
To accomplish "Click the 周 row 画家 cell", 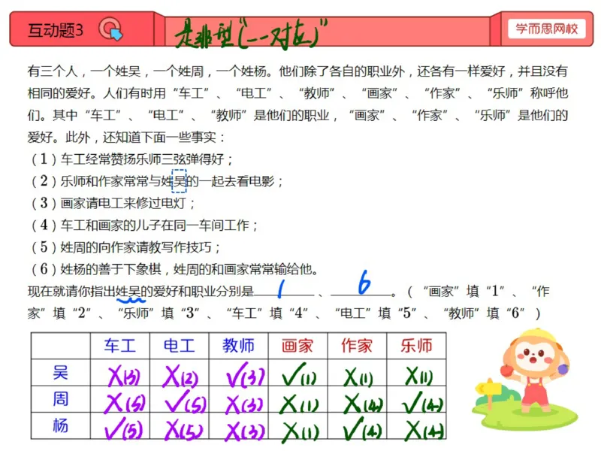I will coord(297,399).
